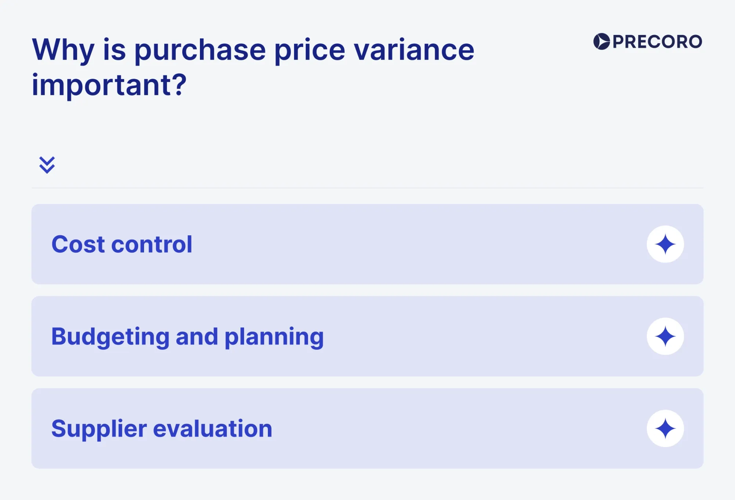Image resolution: width=735 pixels, height=500 pixels.
Task: Click the word Supplier in the last card
Action: [99, 429]
